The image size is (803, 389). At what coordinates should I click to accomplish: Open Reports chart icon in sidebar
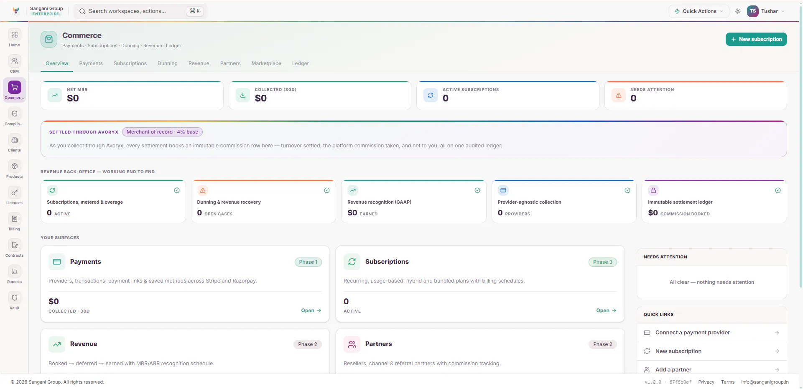15,271
